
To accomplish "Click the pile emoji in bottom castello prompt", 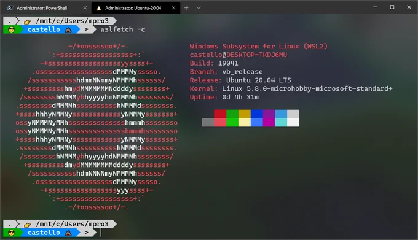I will [68, 233].
